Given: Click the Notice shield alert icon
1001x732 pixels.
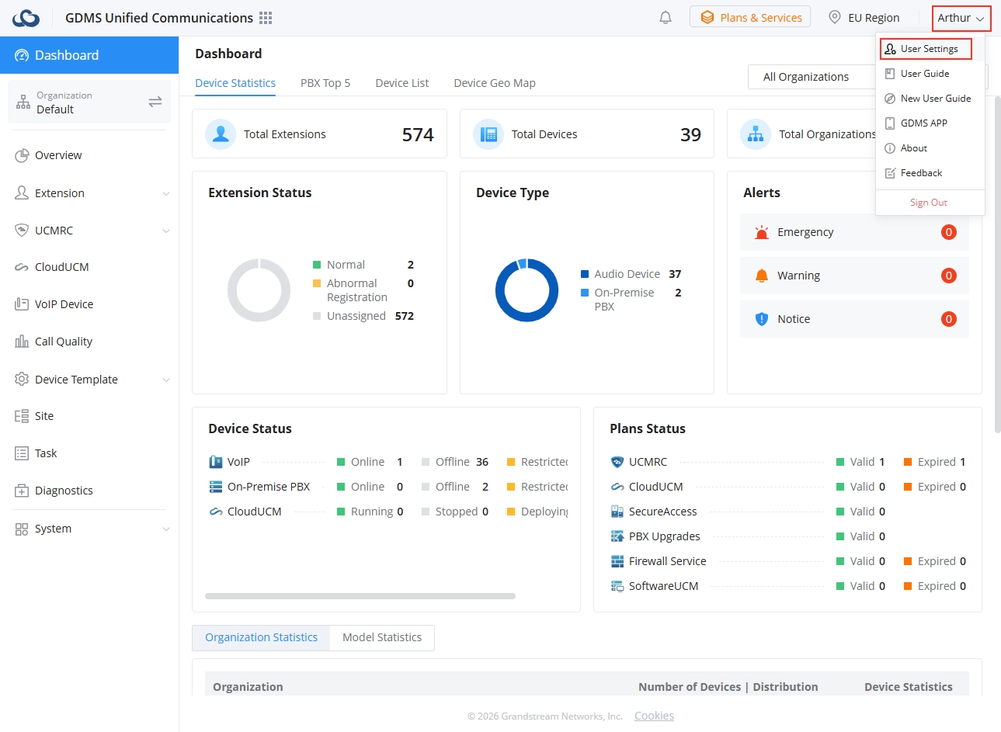Looking at the screenshot, I should point(762,319).
